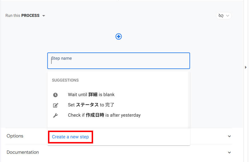249x162 pixels.
Task: Expand Options using its chevron arrow
Action: (229, 136)
